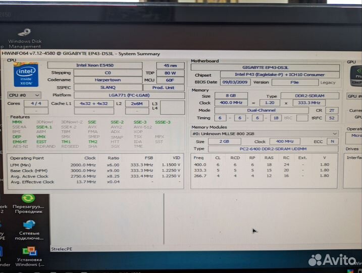Select the 400.0 frequency timing row
362x273 pixels.
coord(265,164)
